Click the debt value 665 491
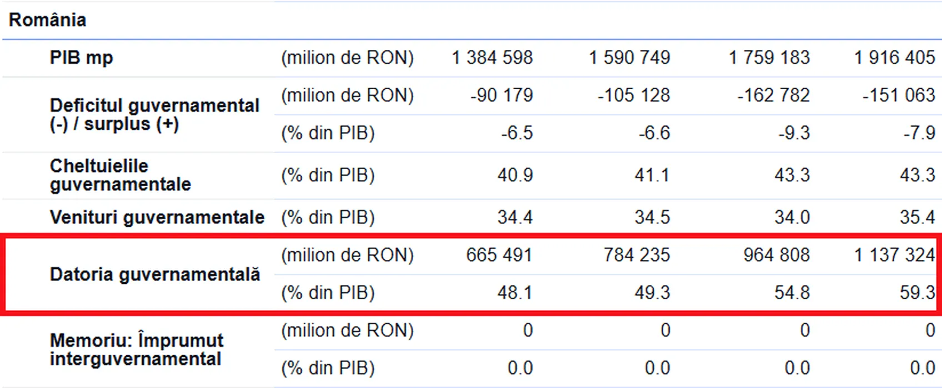This screenshot has height=388, width=942. [499, 255]
